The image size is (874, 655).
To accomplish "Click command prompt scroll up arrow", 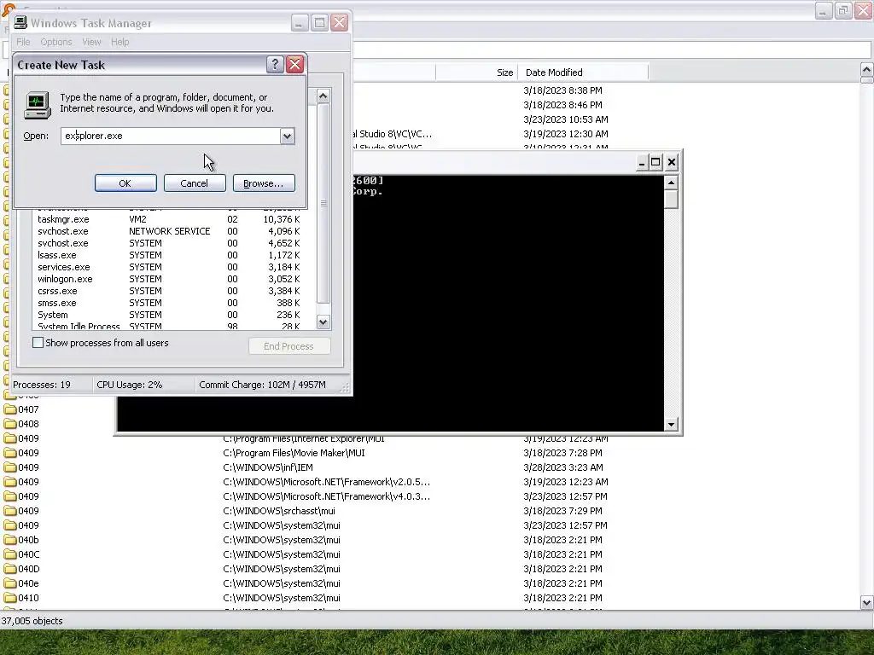I will click(671, 183).
